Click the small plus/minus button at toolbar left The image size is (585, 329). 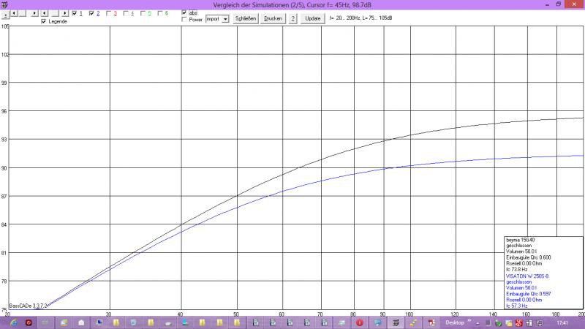tap(5, 15)
